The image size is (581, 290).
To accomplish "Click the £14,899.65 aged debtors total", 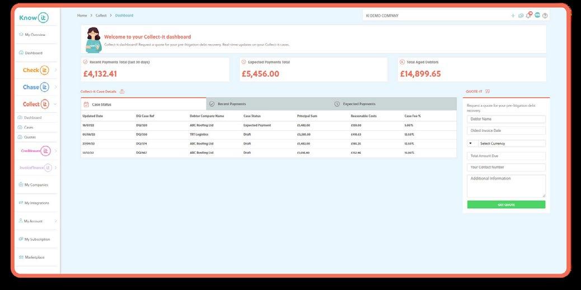I will 420,74.
